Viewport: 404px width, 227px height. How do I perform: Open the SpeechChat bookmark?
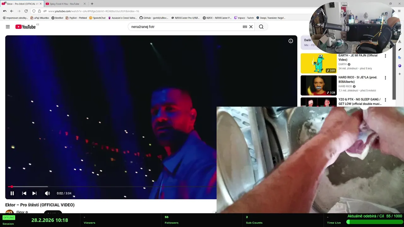(x=97, y=18)
